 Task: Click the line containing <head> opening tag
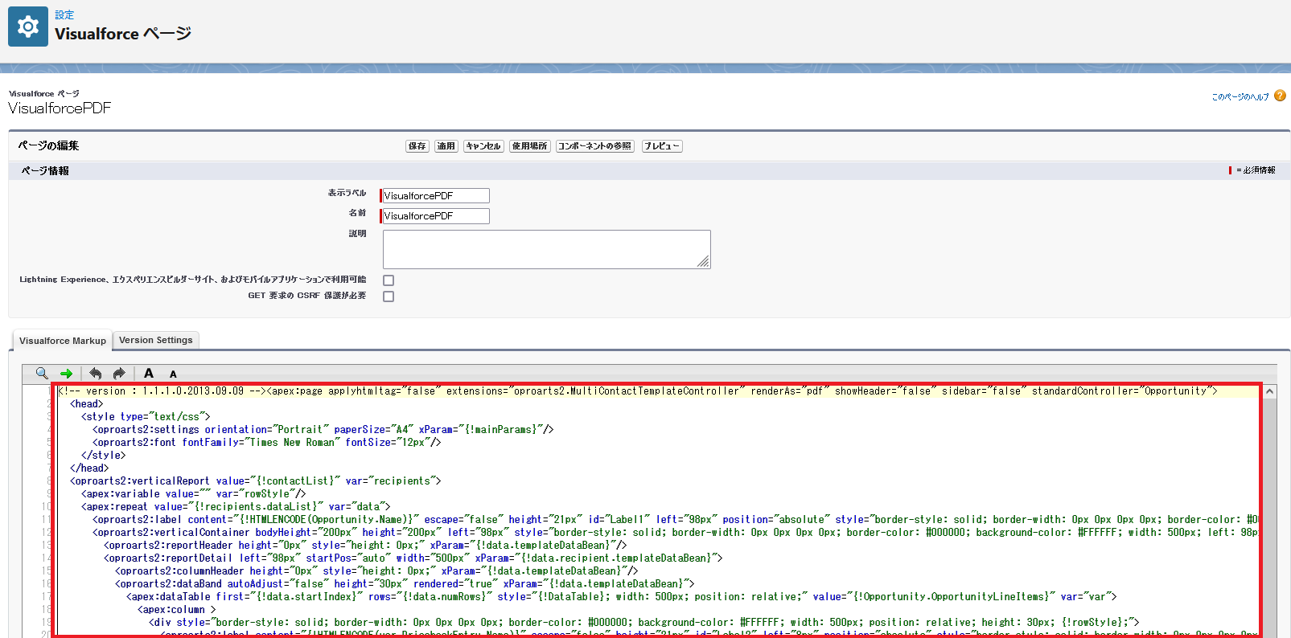[x=87, y=404]
